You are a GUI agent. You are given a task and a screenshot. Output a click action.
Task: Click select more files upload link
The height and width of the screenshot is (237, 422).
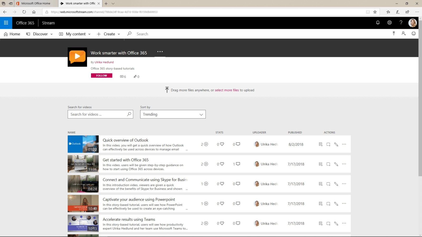227,90
